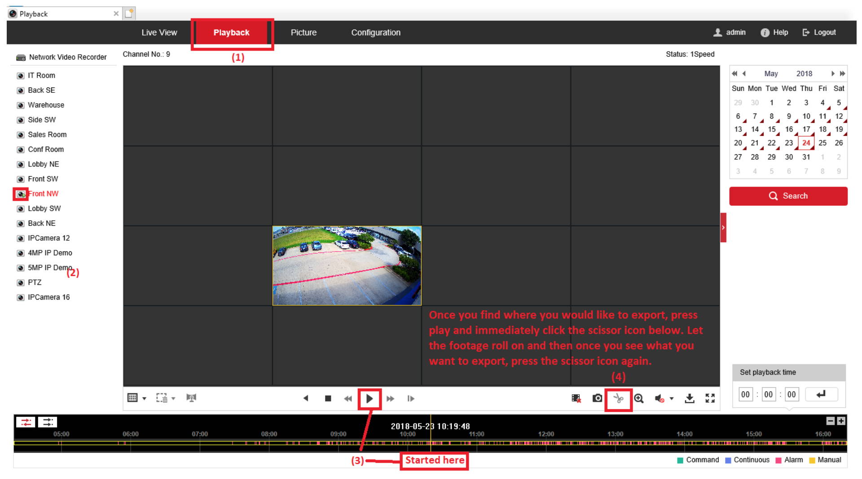This screenshot has width=862, height=479.
Task: Select May 15 in the calendar
Action: tap(772, 129)
